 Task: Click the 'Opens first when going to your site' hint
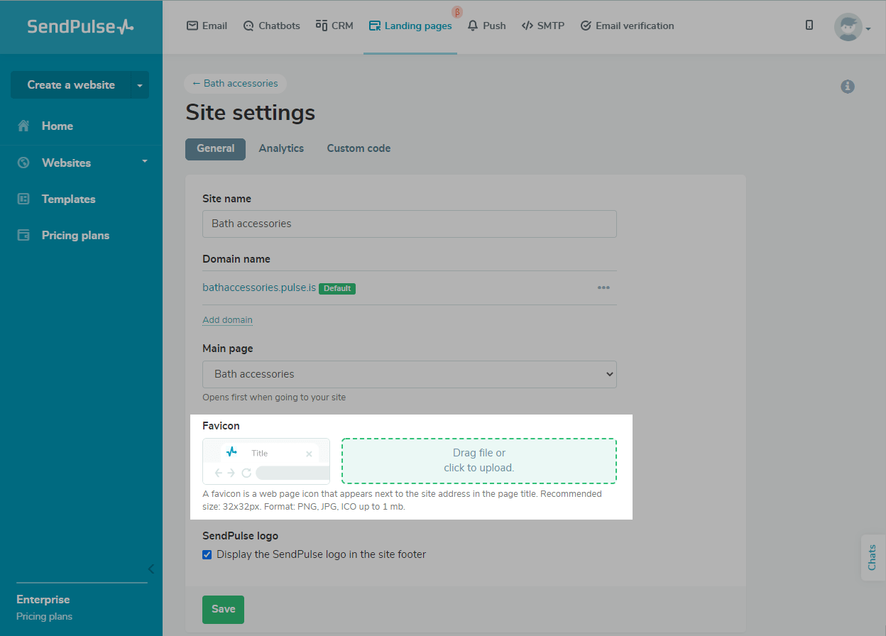[x=274, y=397]
